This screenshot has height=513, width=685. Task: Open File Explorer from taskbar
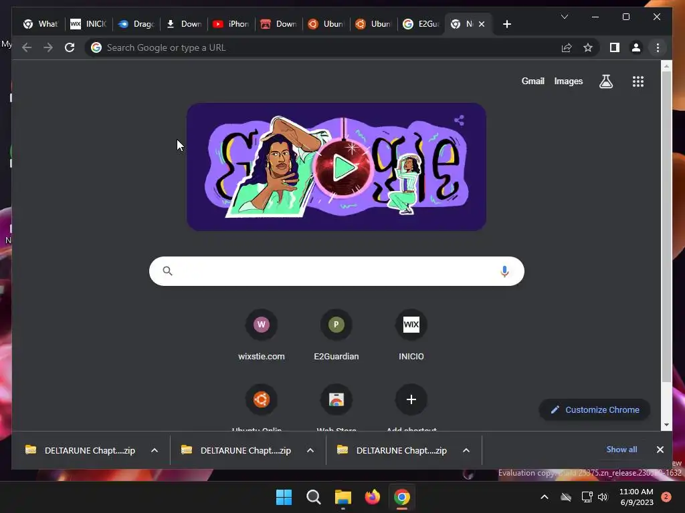coord(343,497)
